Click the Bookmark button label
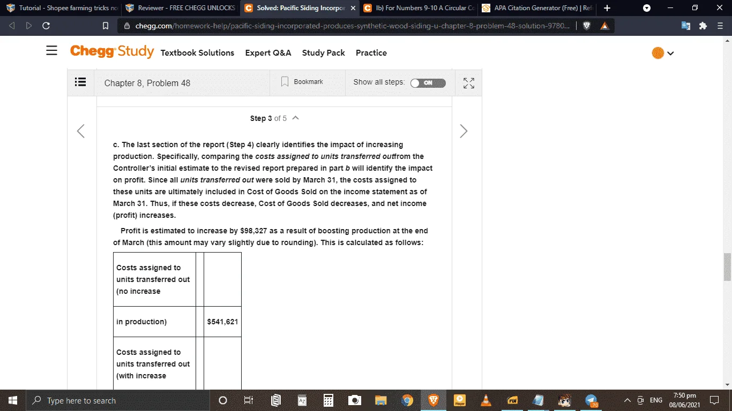732x411 pixels. 308,82
